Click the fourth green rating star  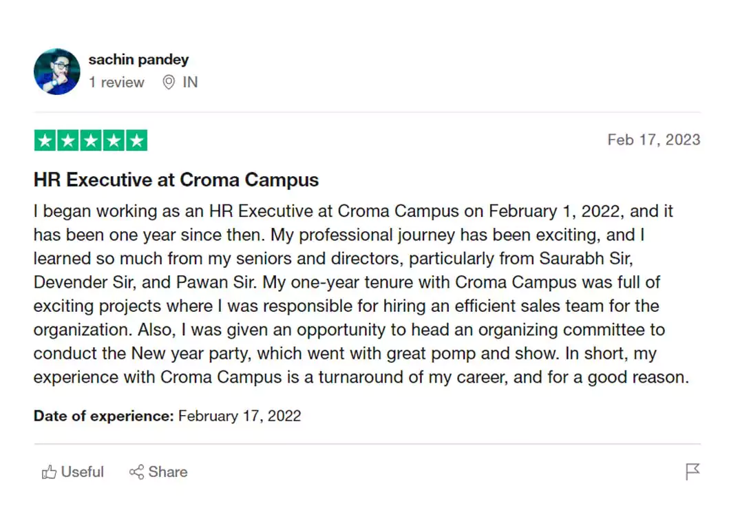coord(114,140)
